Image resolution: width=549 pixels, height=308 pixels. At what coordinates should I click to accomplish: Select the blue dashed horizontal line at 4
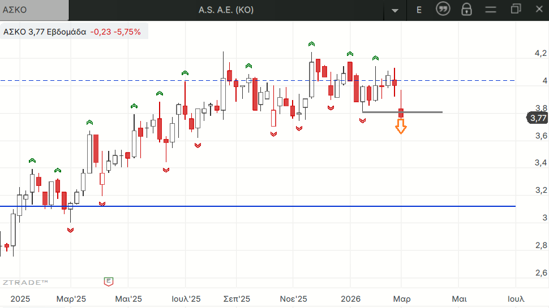(x=170, y=80)
